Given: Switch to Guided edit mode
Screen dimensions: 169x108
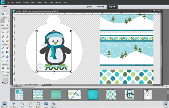Looking at the screenshot, I should tap(101, 7).
